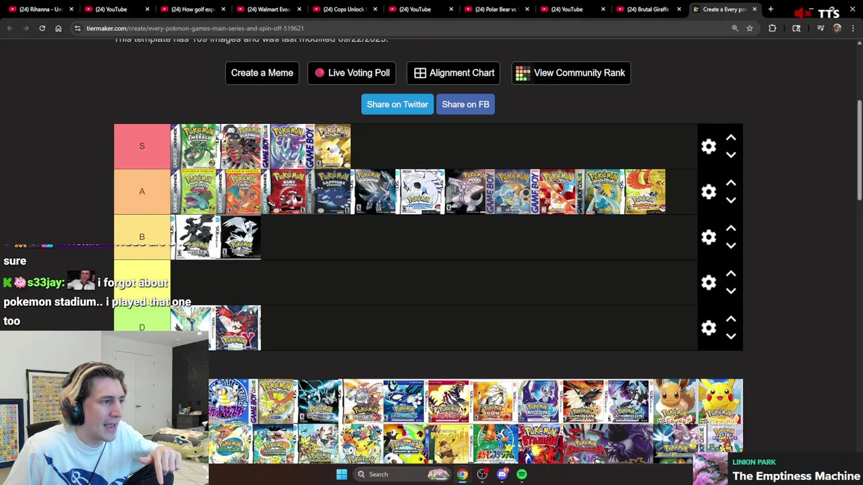
Task: Select Pokémon SoulSilver in A tier
Action: click(420, 192)
